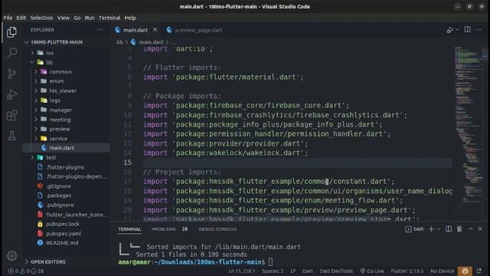Click the bash terminal indicator
Image resolution: width=490 pixels, height=276 pixels.
point(415,229)
